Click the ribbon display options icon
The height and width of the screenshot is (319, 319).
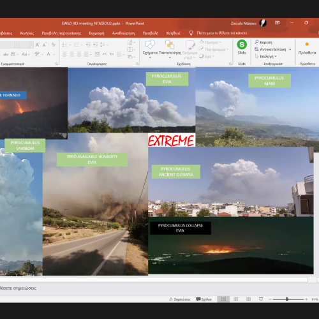(278, 23)
